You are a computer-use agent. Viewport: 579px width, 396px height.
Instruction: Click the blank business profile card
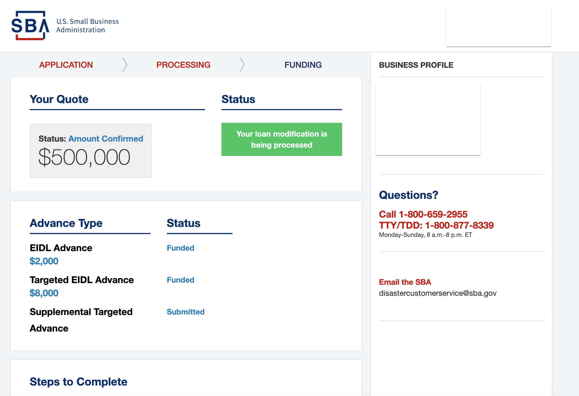tap(428, 120)
